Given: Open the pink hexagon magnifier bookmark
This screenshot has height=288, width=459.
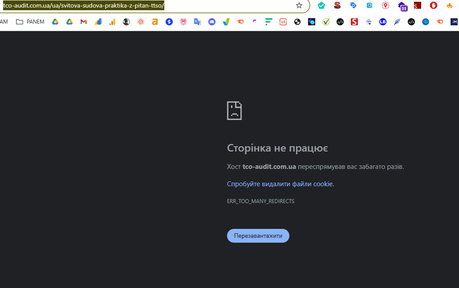Looking at the screenshot, I should [141, 22].
